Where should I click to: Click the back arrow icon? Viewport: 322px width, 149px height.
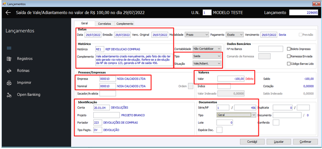click(8, 13)
